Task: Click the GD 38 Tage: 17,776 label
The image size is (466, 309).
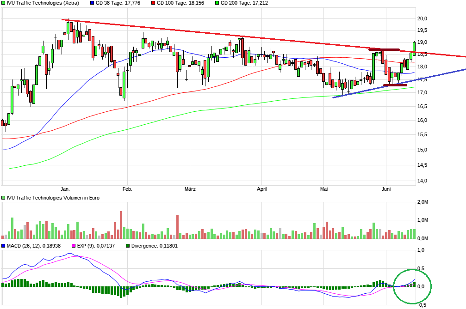Action: [x=118, y=3]
